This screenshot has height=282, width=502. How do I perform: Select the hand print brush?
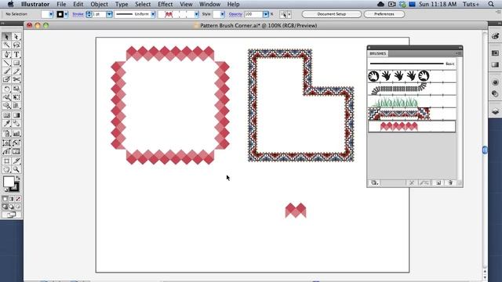[x=412, y=76]
